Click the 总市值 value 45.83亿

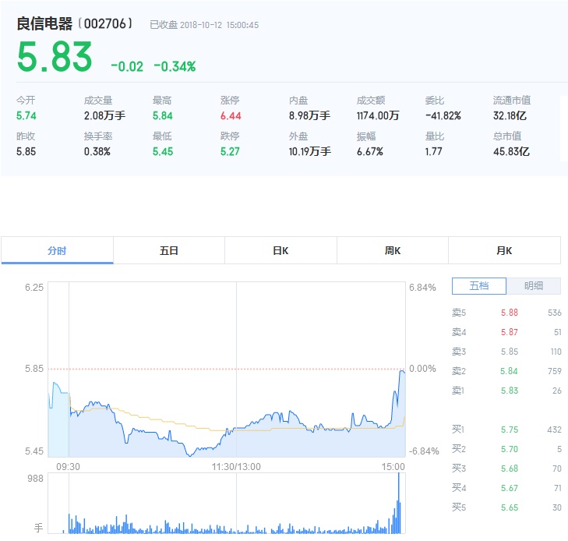click(511, 151)
